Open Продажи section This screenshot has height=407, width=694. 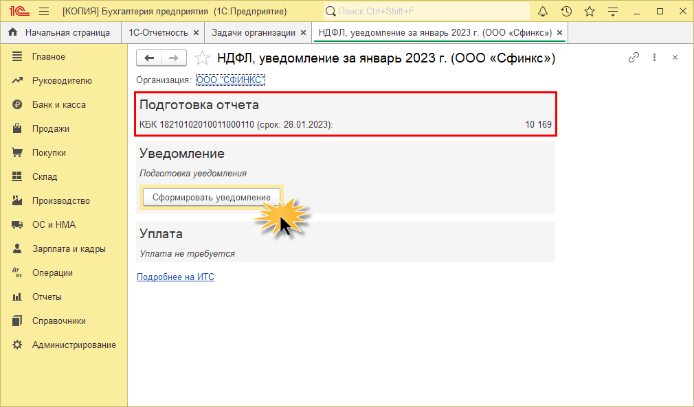click(x=64, y=128)
